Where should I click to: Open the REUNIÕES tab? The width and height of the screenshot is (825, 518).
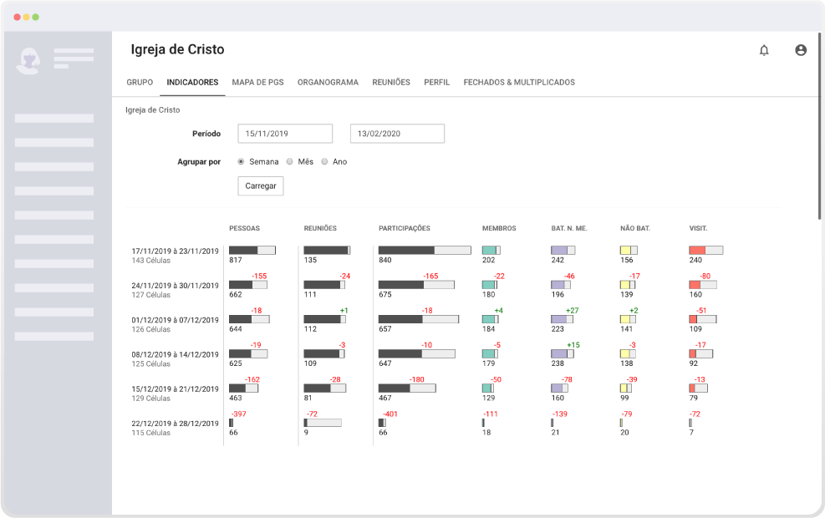point(391,82)
